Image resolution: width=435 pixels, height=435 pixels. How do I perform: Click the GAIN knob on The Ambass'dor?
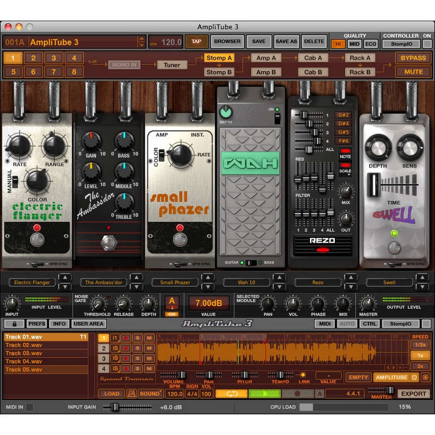pyautogui.click(x=91, y=141)
